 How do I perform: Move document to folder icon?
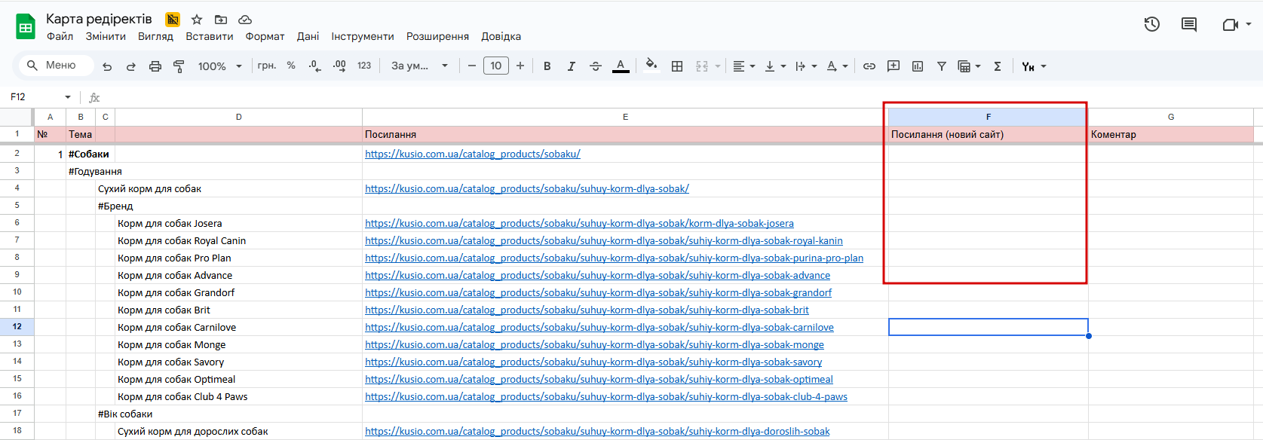[x=221, y=20]
